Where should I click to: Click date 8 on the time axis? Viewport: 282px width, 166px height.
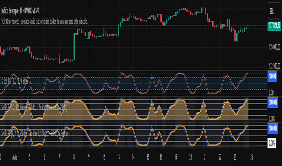pyautogui.click(x=74, y=157)
